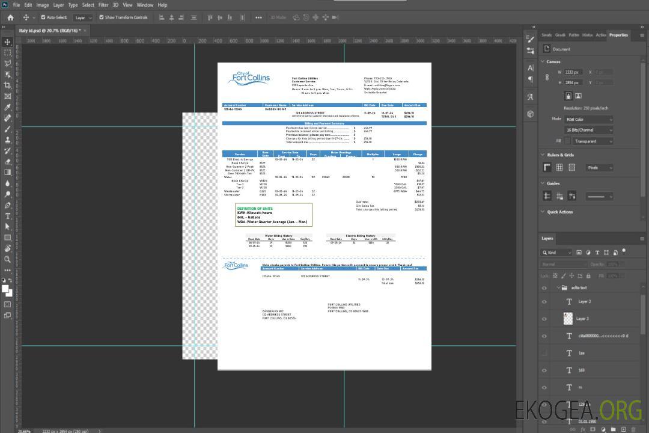Pick the Eyedropper tool
This screenshot has height=433, width=649.
(x=7, y=107)
